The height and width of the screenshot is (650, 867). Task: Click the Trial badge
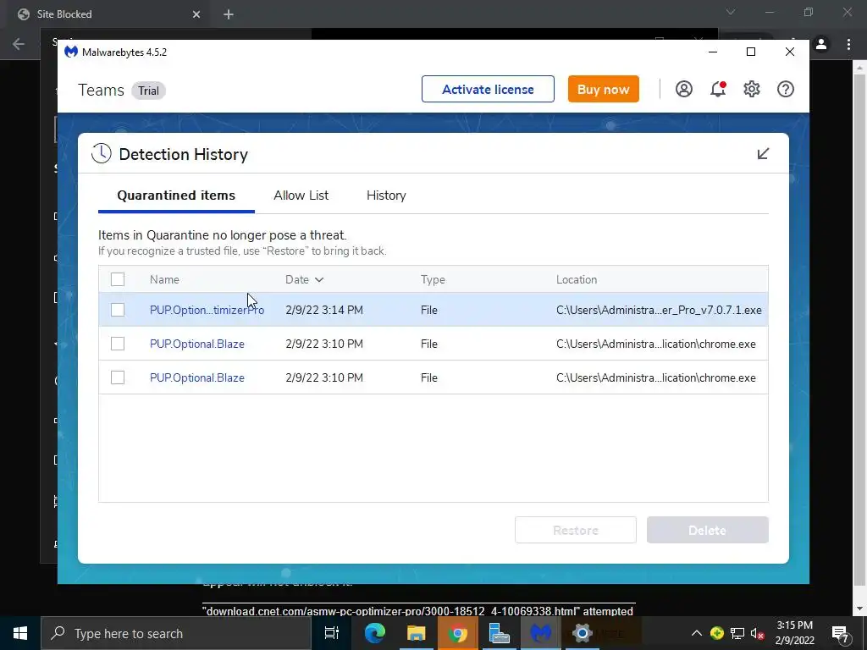coord(148,91)
